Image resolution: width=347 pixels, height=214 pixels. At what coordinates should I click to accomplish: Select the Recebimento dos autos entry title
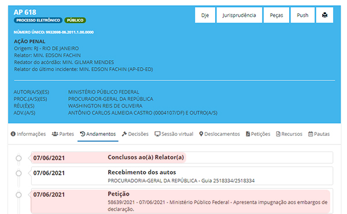click(x=142, y=172)
